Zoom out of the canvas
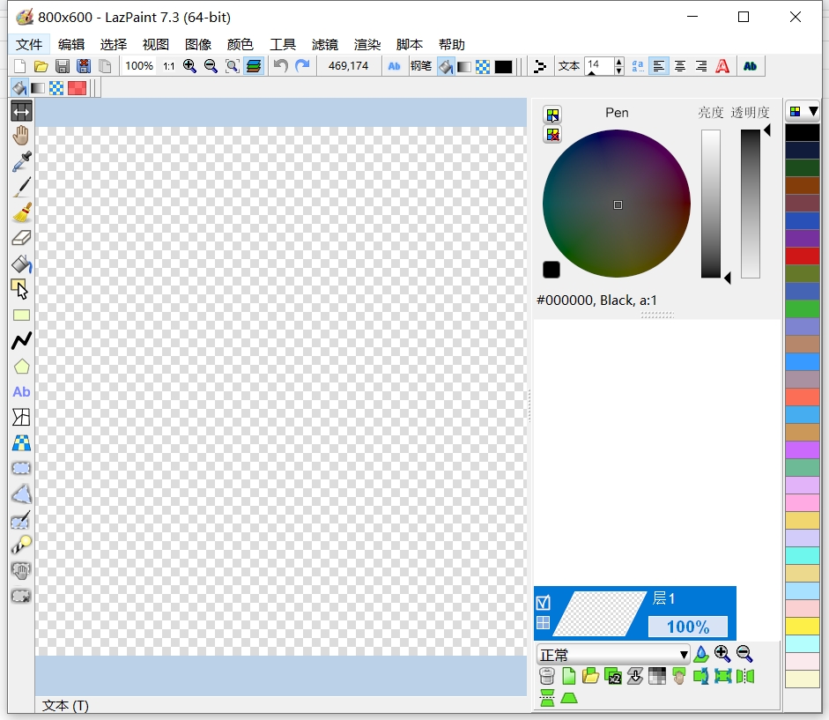This screenshot has width=829, height=720. click(211, 66)
